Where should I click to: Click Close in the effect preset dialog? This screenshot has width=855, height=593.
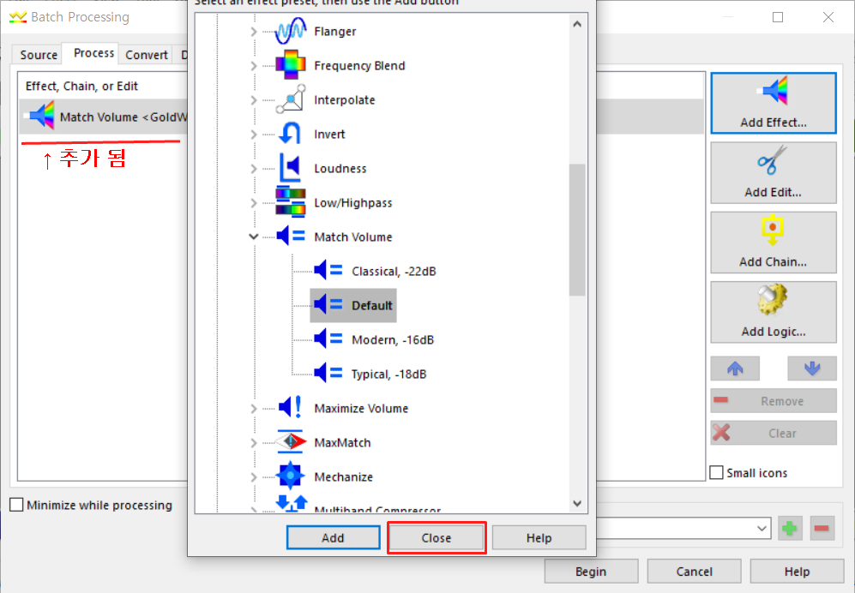tap(437, 538)
